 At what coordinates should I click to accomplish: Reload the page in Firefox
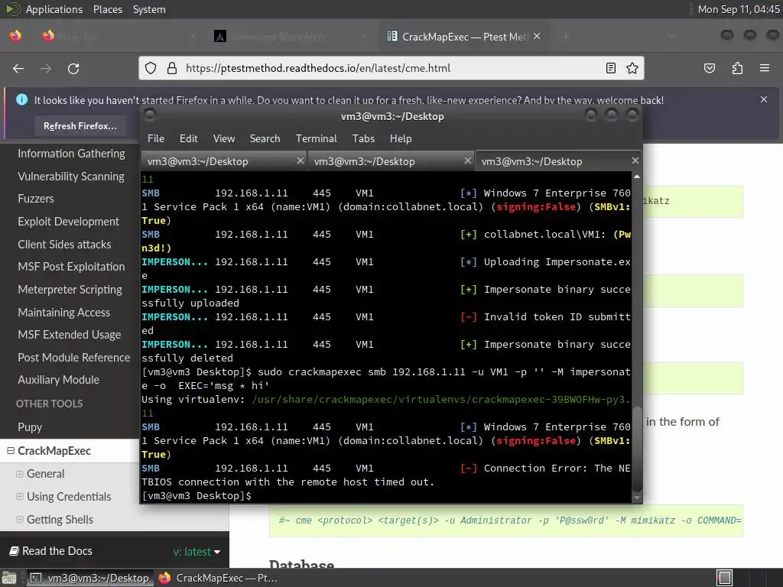73,68
